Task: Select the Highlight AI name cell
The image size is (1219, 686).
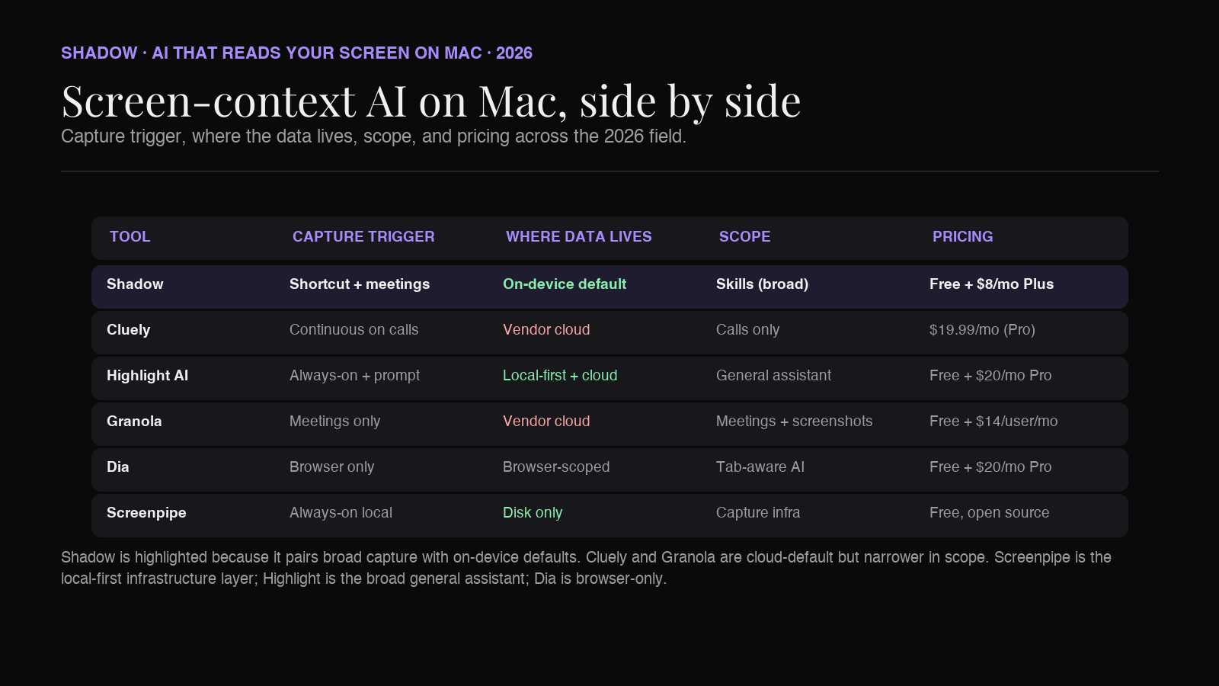Action: click(x=147, y=376)
